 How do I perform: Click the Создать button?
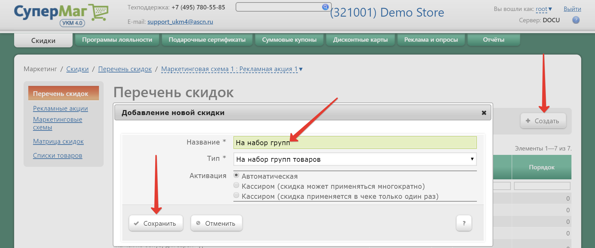tap(543, 121)
